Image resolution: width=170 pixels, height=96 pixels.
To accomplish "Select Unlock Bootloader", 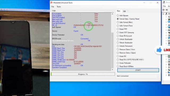I will pos(125,39).
